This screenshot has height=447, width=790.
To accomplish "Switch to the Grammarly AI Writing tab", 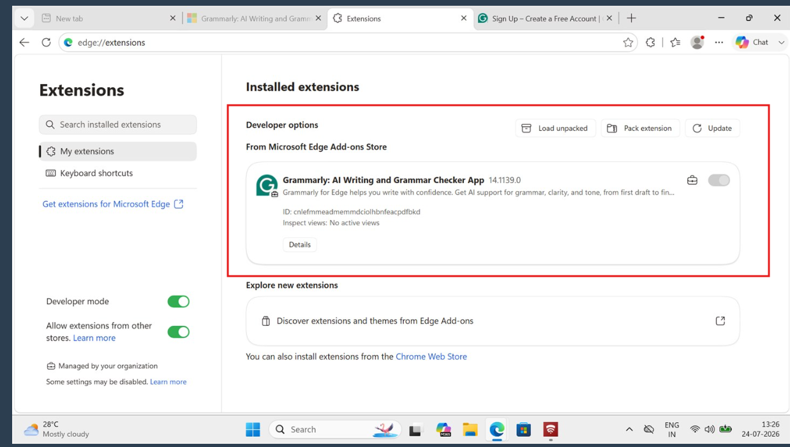I will (x=255, y=18).
